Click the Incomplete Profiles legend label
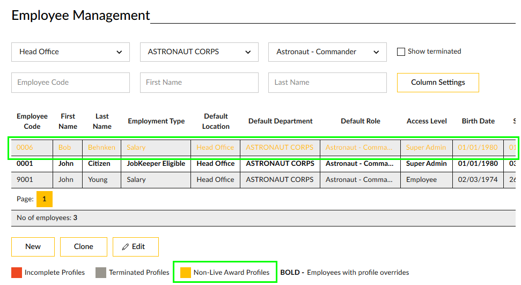 click(x=55, y=273)
